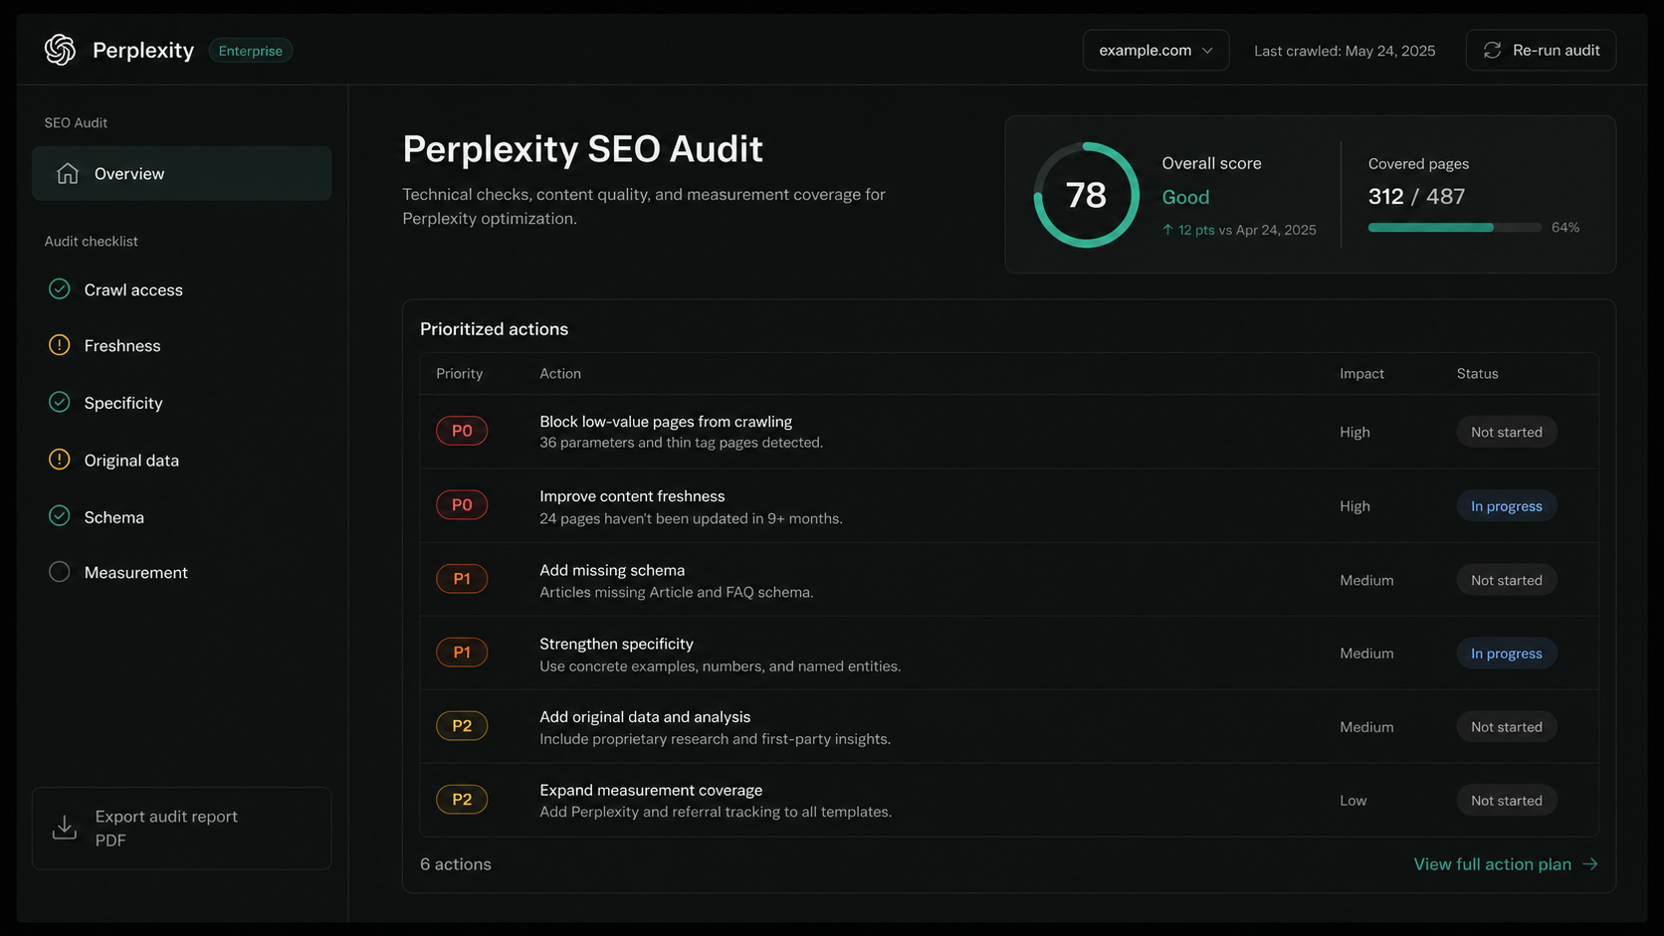
Task: Click In progress status for Improve content freshness
Action: coord(1507,505)
